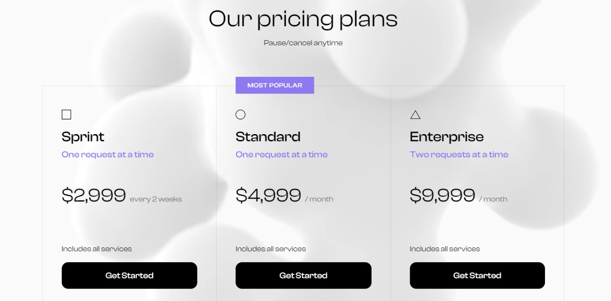
Task: Select the Enterprise plan title
Action: click(x=447, y=137)
